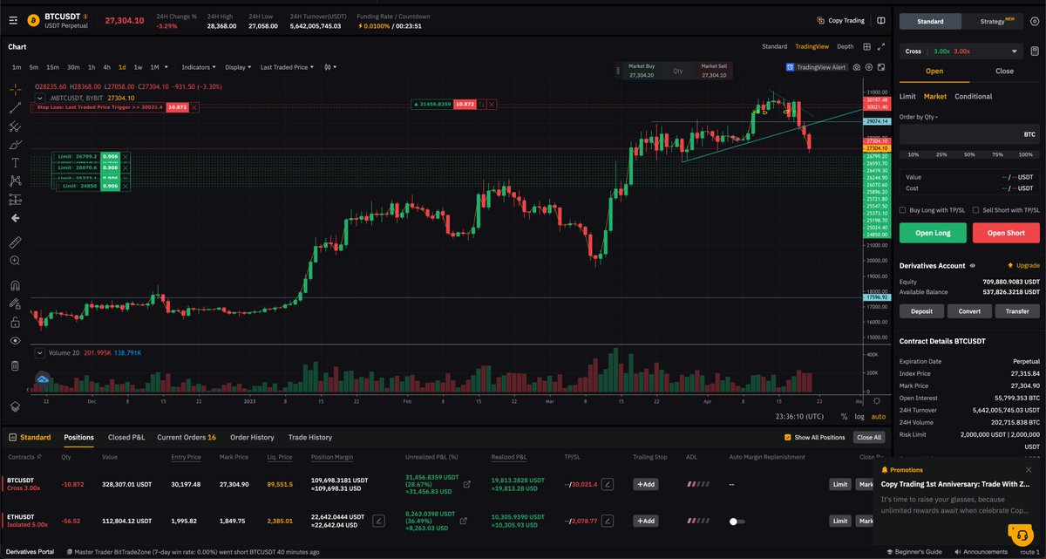
Task: Select the ruler measure tool
Action: [15, 242]
